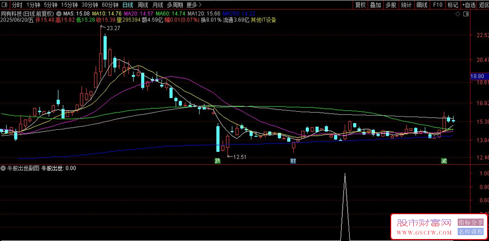489x241 pixels.
Task: Click the 其他IT设备 sector link
Action: click(x=264, y=20)
